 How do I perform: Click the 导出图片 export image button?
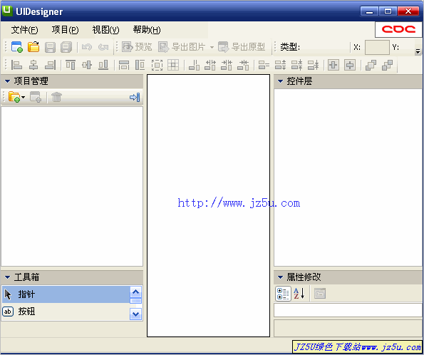(182, 47)
